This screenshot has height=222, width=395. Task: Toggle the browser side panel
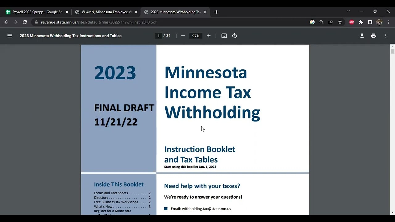click(x=370, y=22)
